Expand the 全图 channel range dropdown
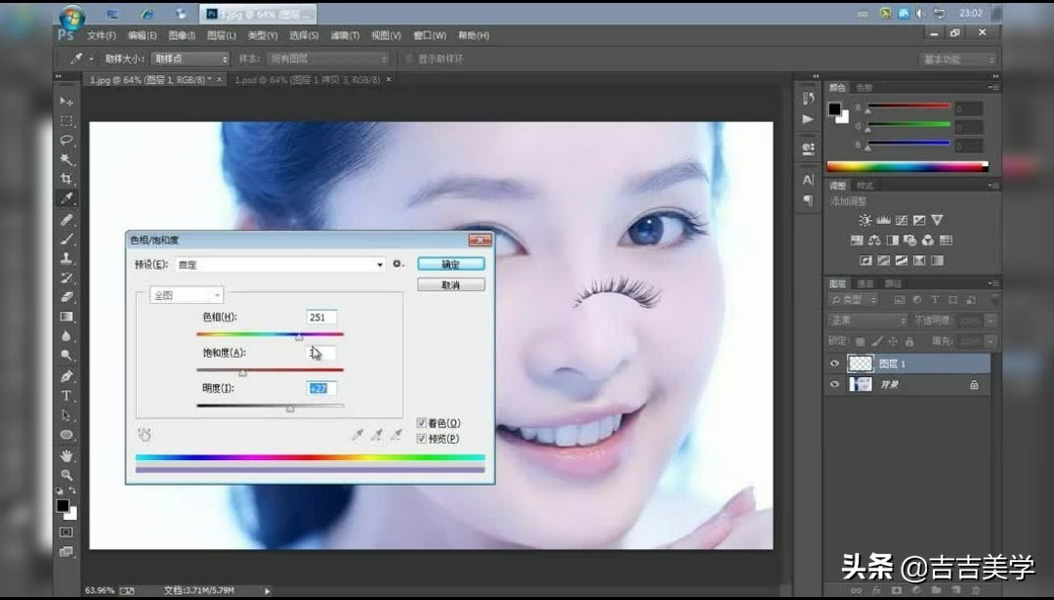This screenshot has width=1054, height=600. (186, 295)
